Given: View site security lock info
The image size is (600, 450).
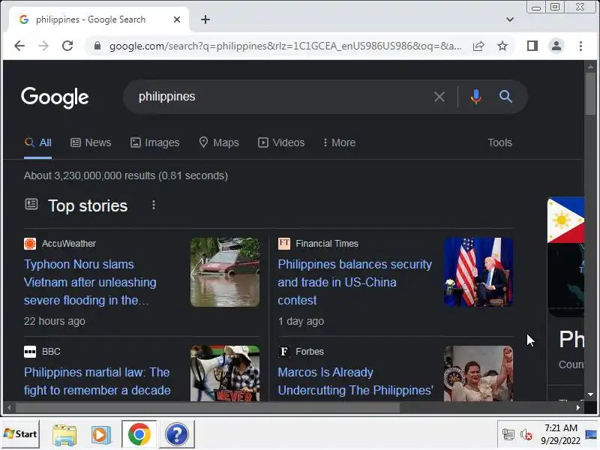Looking at the screenshot, I should click(x=97, y=46).
